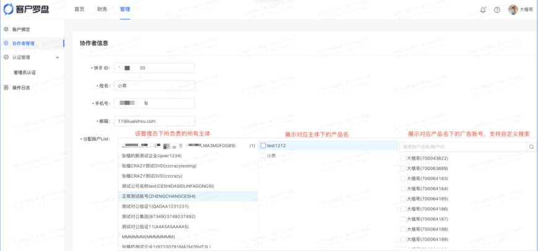Collapse the 认证管理 sidebar section
Image resolution: width=538 pixels, height=251 pixels.
[x=58, y=57]
